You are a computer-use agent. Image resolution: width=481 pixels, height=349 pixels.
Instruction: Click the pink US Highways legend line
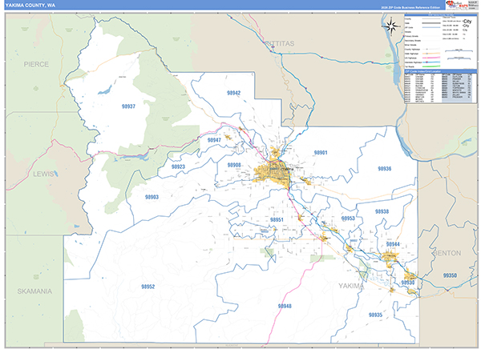point(431,58)
